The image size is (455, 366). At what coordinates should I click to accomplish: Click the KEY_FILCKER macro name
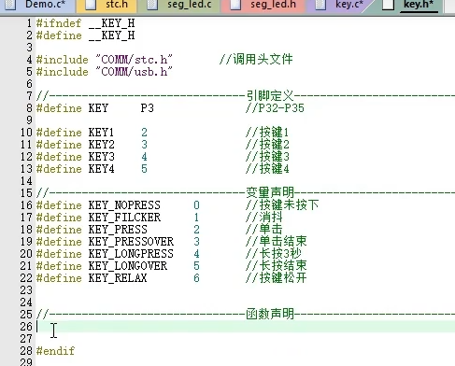(x=124, y=218)
